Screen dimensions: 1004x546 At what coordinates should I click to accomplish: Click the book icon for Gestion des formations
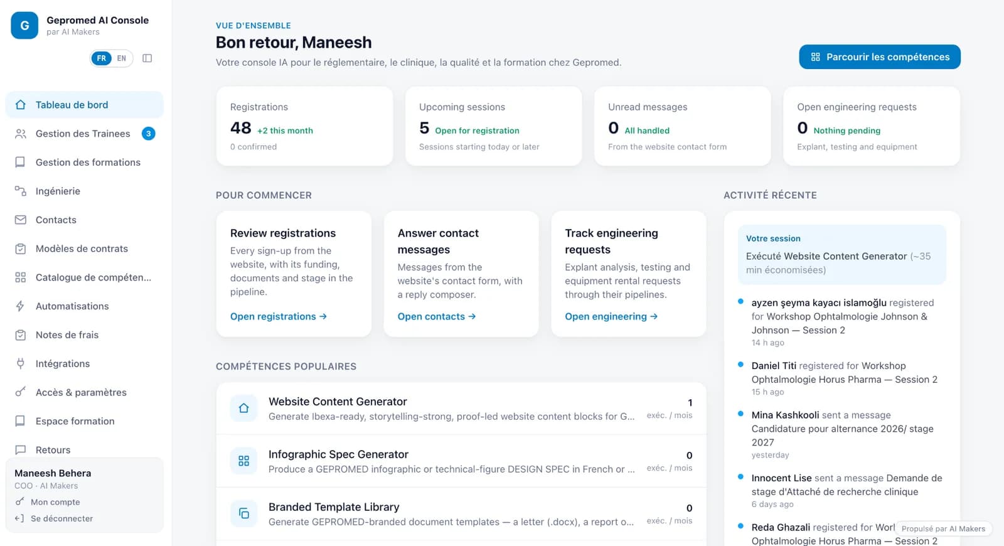pyautogui.click(x=21, y=163)
